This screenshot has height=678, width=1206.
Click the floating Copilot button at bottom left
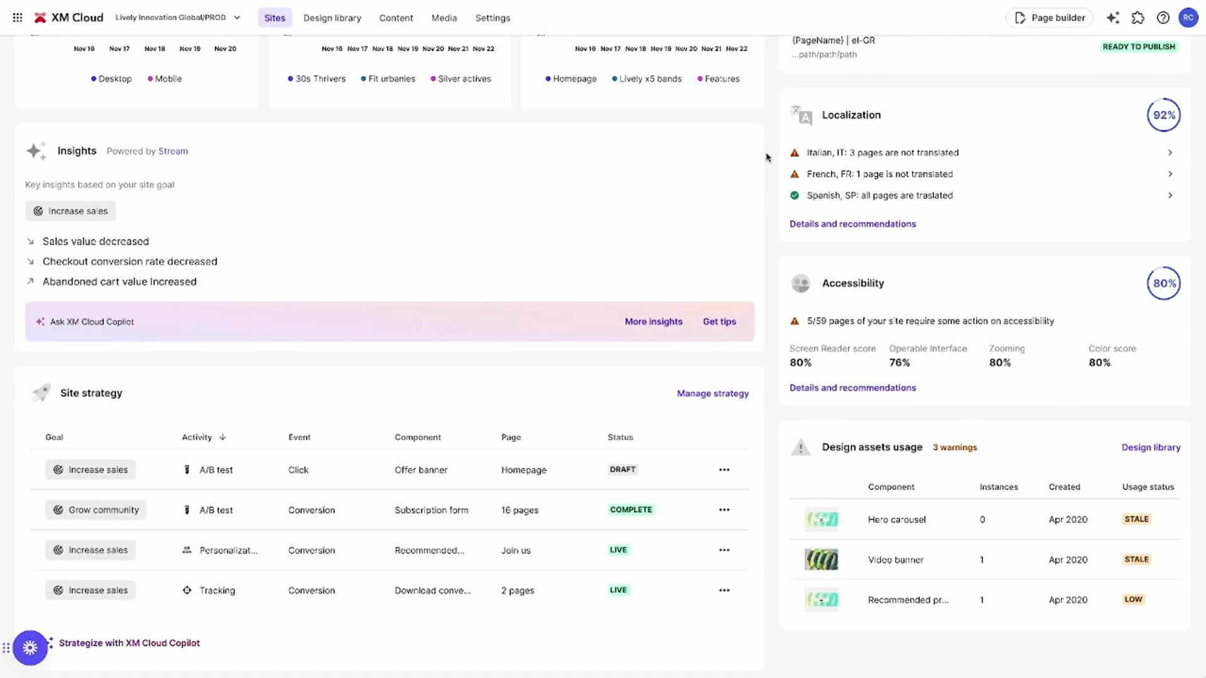[30, 647]
